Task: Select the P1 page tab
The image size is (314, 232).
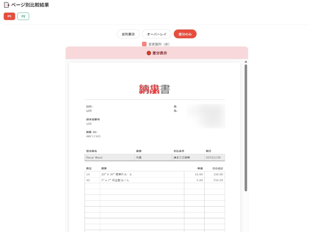Action: [9, 16]
